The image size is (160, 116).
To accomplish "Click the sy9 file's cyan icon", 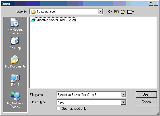I will click(32, 20).
